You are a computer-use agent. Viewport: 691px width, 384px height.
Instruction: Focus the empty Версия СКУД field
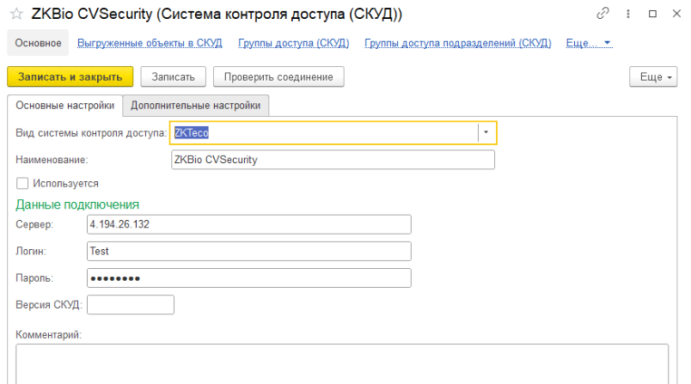131,305
